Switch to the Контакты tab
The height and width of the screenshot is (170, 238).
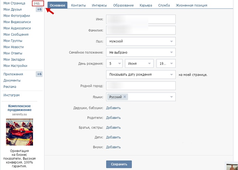[78, 5]
